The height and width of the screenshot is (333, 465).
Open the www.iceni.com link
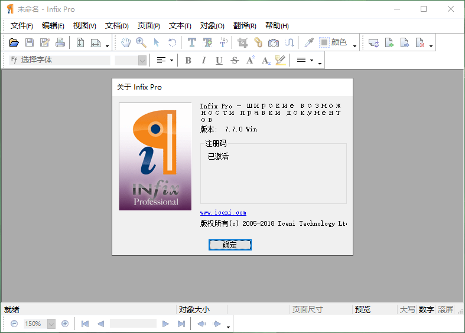(223, 212)
